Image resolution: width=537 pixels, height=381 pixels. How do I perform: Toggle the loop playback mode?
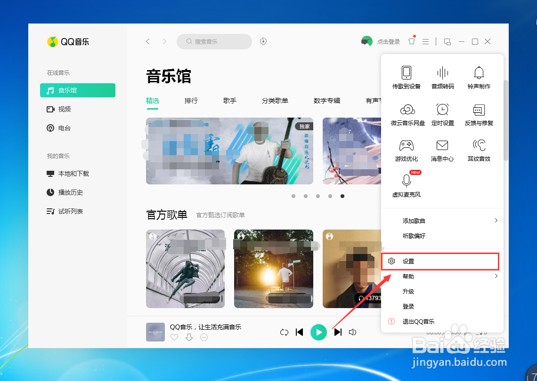(284, 332)
